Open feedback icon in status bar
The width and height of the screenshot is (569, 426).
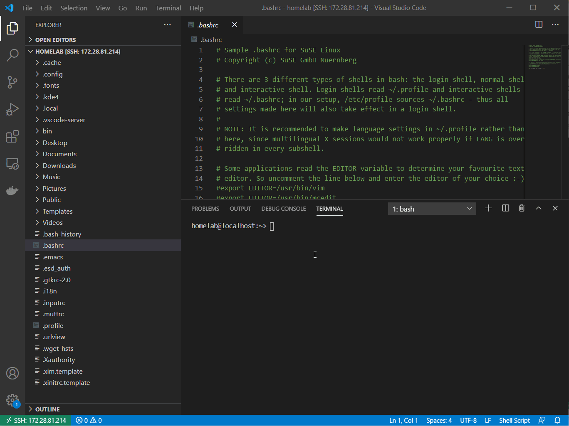[x=542, y=420]
